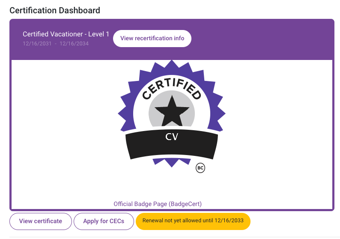Click the black star in the badge
This screenshot has height=239, width=340.
pyautogui.click(x=171, y=111)
